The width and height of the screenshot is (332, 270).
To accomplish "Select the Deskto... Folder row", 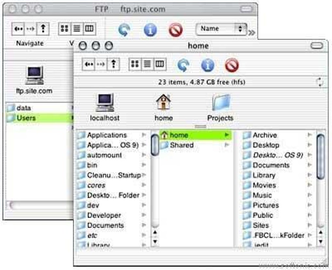I will click(112, 195).
